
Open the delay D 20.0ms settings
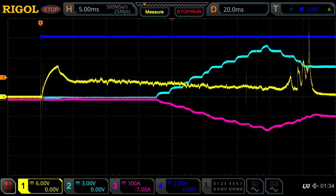[239, 9]
